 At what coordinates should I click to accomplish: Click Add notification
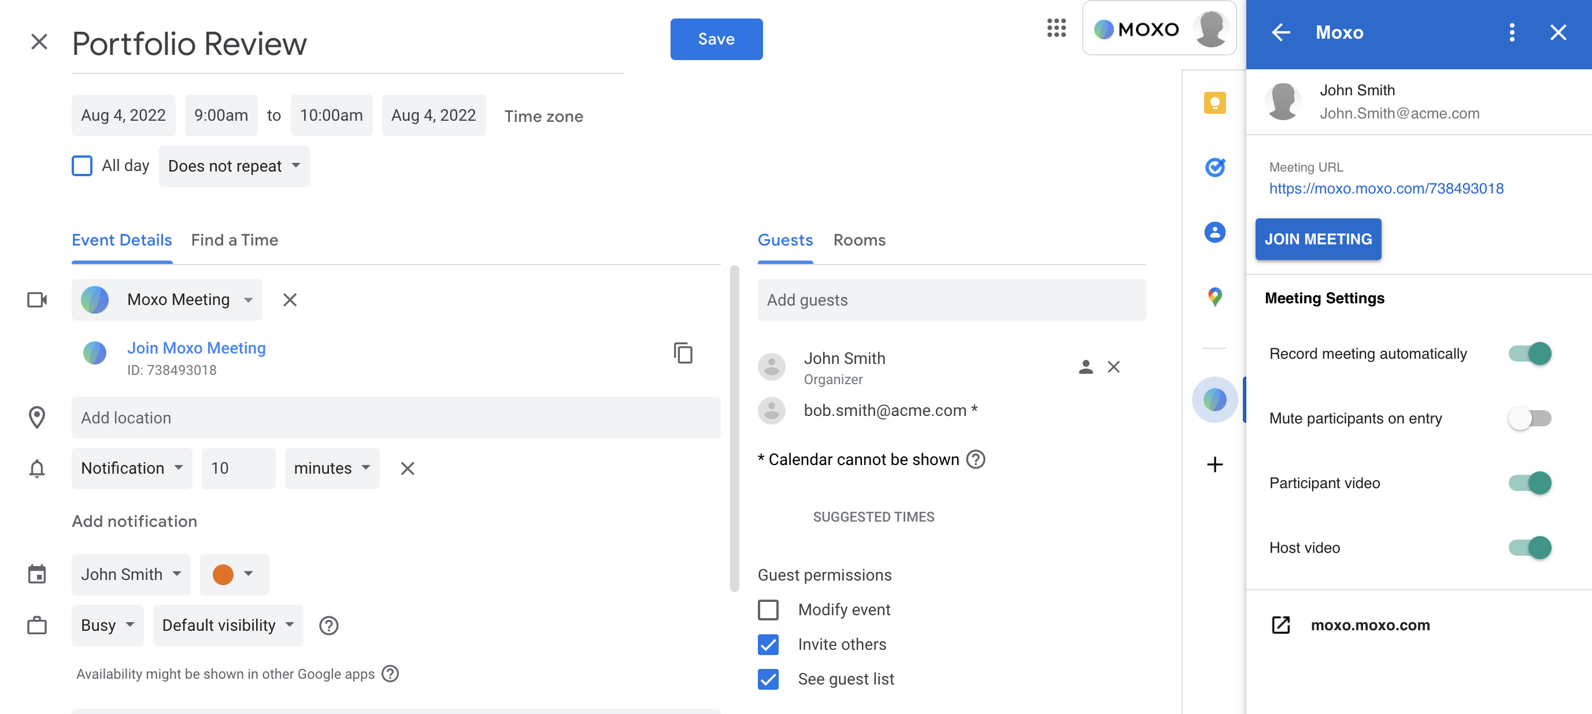[134, 521]
